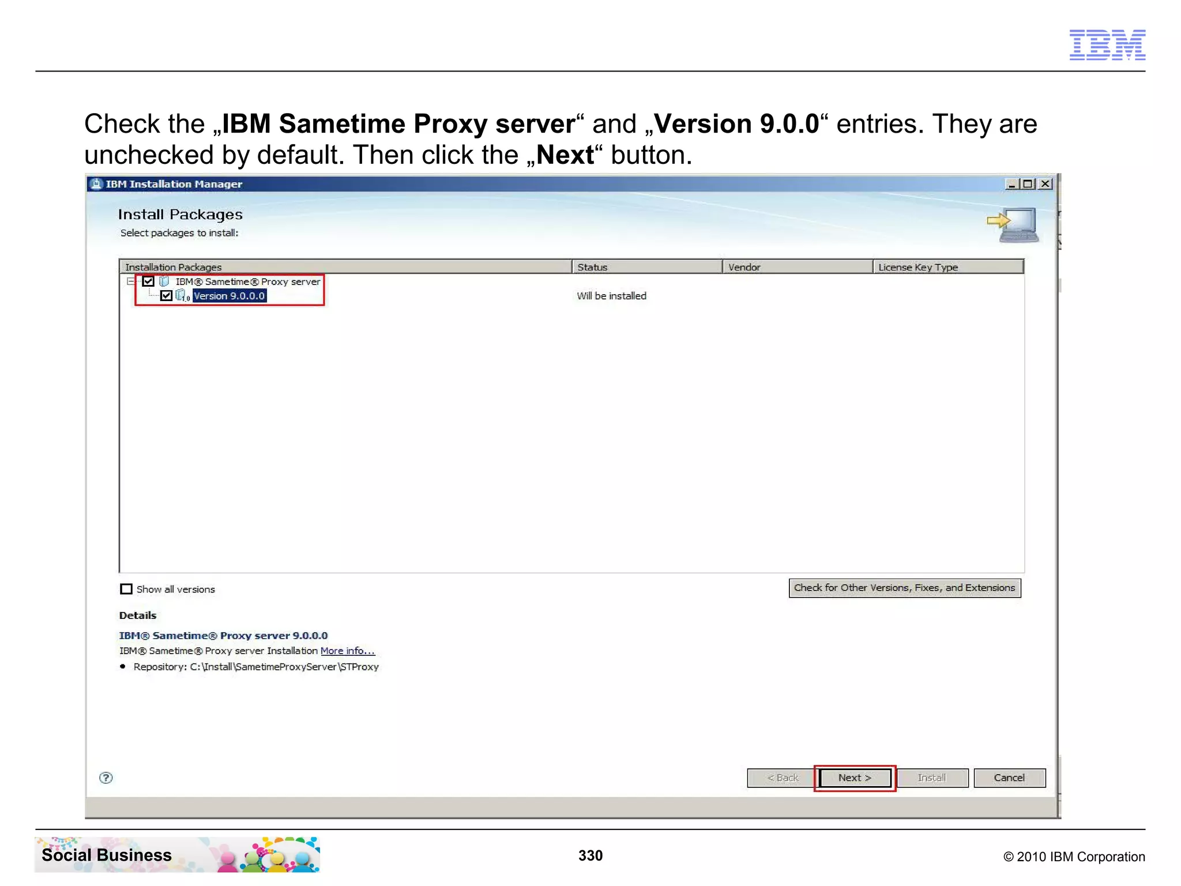
Task: Enable the Show all versions checkbox
Action: click(x=126, y=589)
